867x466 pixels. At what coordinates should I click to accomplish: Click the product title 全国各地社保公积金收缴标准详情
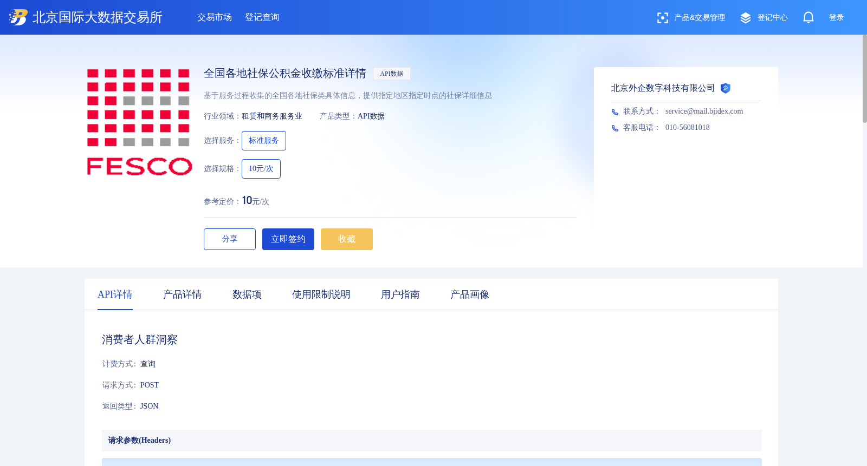[x=285, y=73]
